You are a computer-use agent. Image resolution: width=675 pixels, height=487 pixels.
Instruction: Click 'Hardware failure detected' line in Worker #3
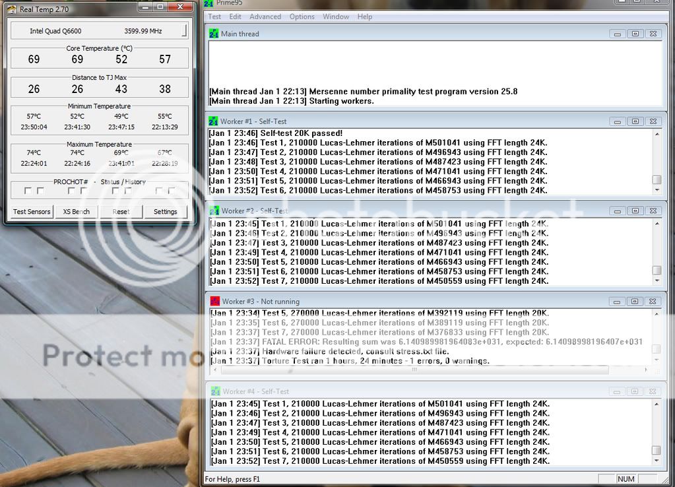[330, 351]
